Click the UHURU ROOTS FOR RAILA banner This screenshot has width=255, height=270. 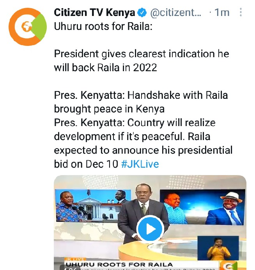point(119,264)
